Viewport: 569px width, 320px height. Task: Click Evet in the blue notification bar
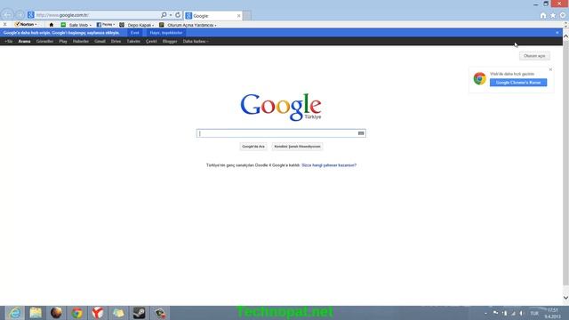[134, 33]
